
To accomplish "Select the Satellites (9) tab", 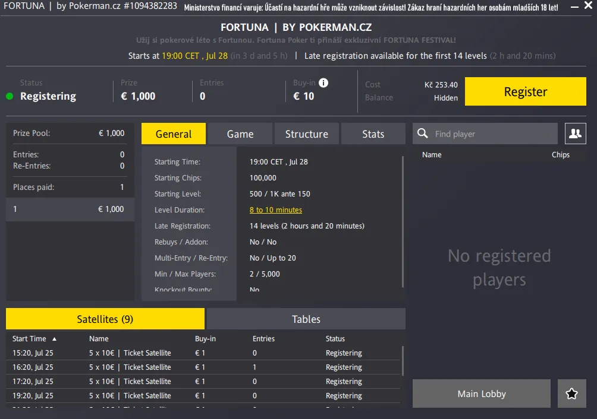I will pos(105,319).
